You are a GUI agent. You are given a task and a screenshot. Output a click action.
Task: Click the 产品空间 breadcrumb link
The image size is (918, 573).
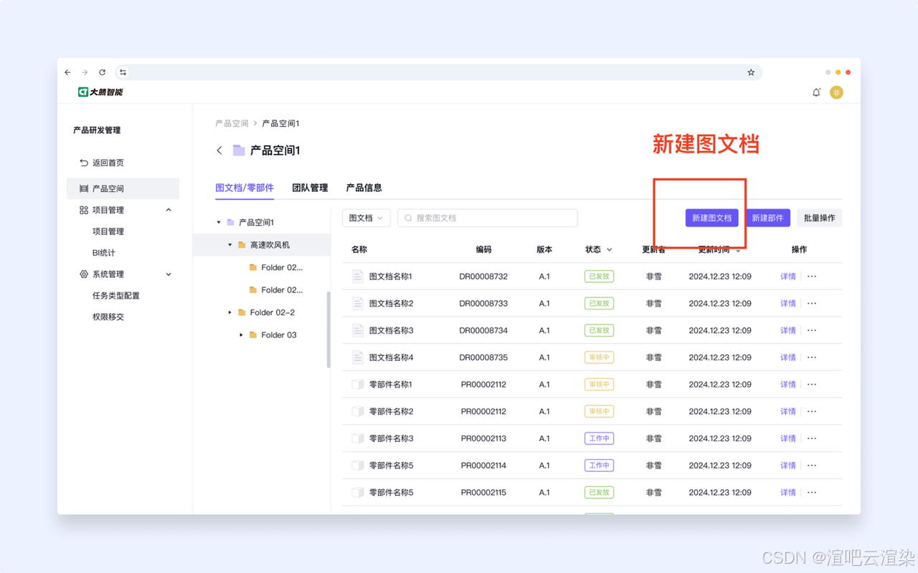coord(232,123)
